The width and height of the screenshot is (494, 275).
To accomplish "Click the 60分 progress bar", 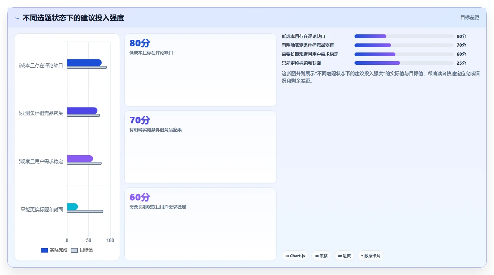I will [404, 54].
